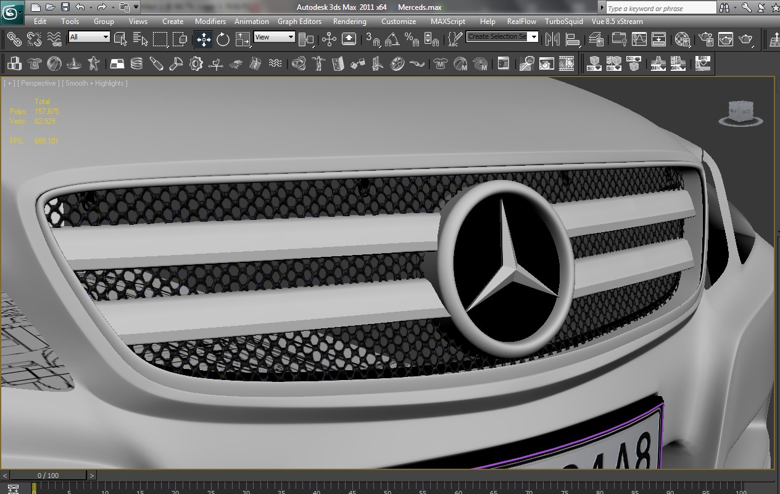The width and height of the screenshot is (780, 494).
Task: Render with the Render Production teapot
Action: 746,39
